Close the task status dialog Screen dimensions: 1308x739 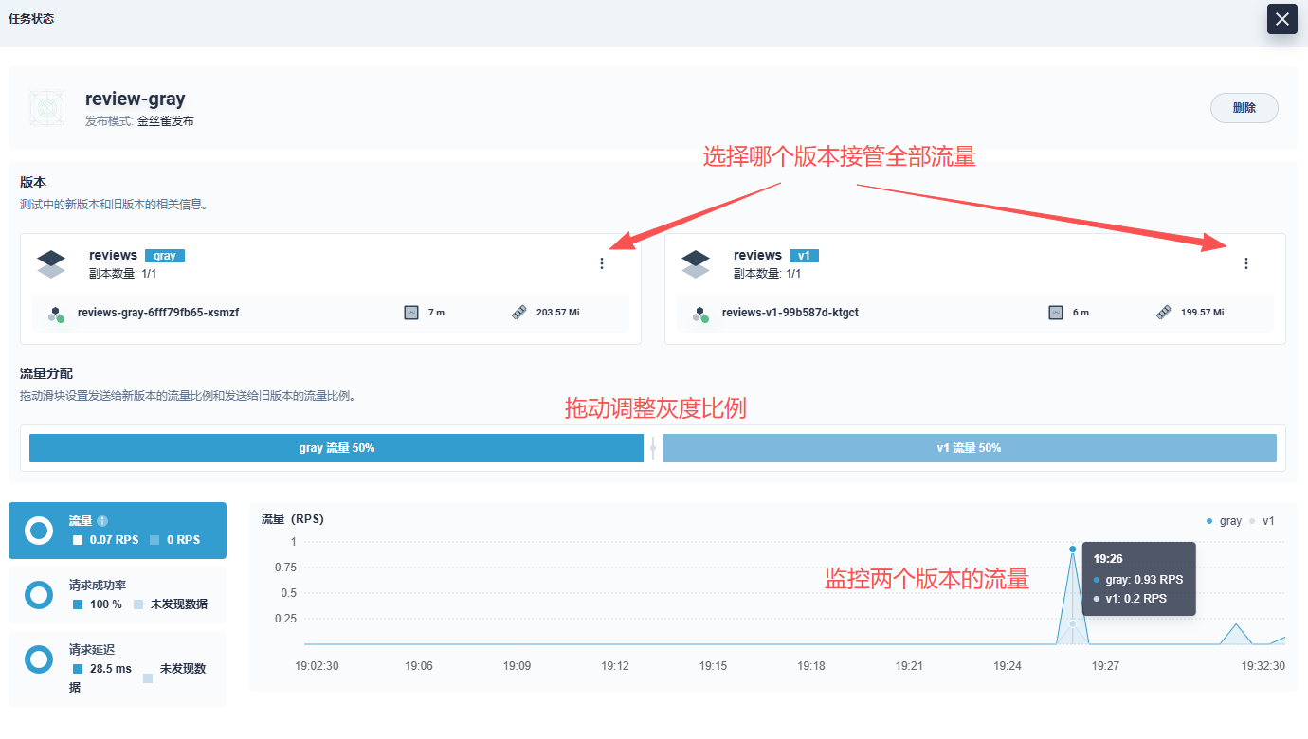click(x=1281, y=19)
